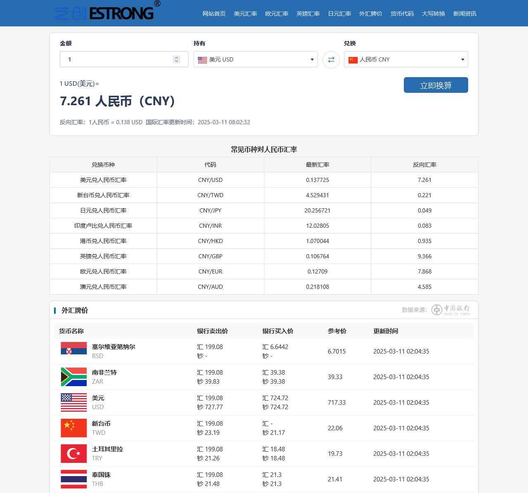Click the CNY/EUR code cell

click(x=210, y=271)
